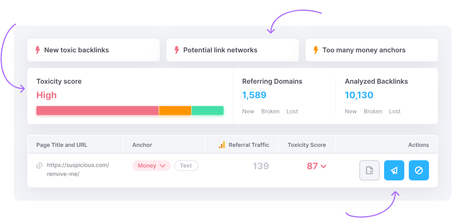This screenshot has width=455, height=222.
Task: Expand the toxicity score 87 chevron
Action: [324, 166]
